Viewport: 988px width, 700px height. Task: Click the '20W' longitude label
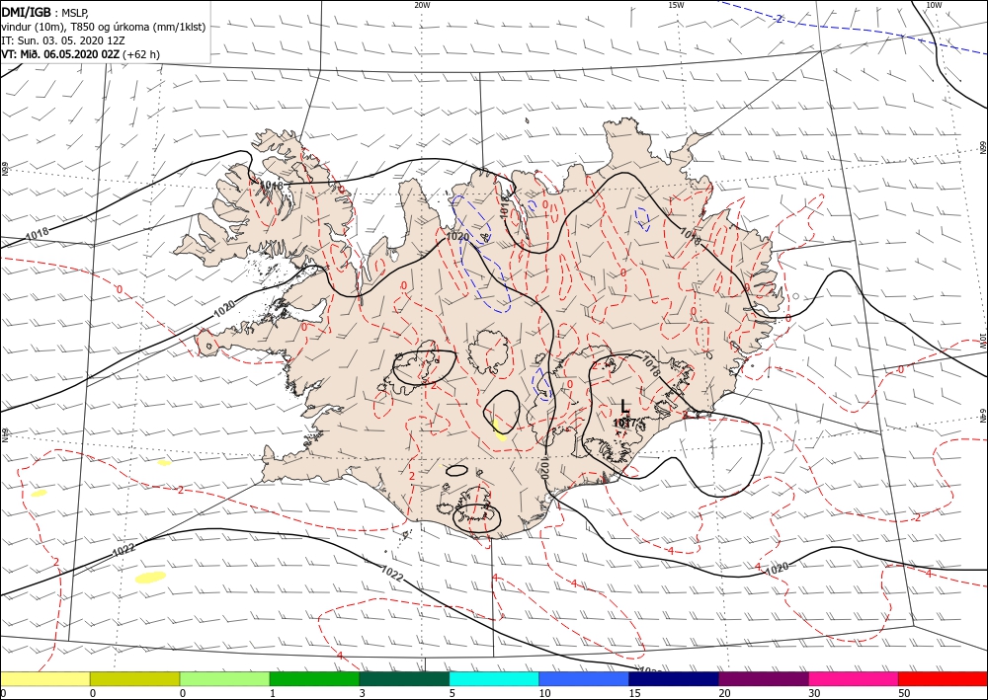422,5
